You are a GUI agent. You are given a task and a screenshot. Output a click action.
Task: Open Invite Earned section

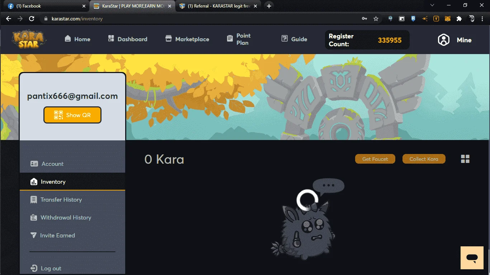72,235
